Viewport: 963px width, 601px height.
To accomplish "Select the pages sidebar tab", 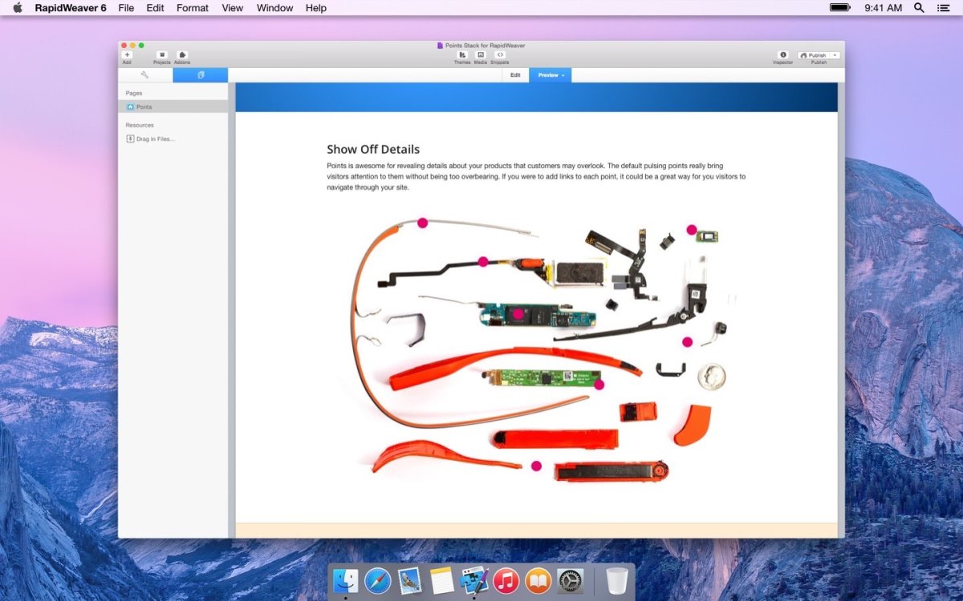I will (201, 75).
